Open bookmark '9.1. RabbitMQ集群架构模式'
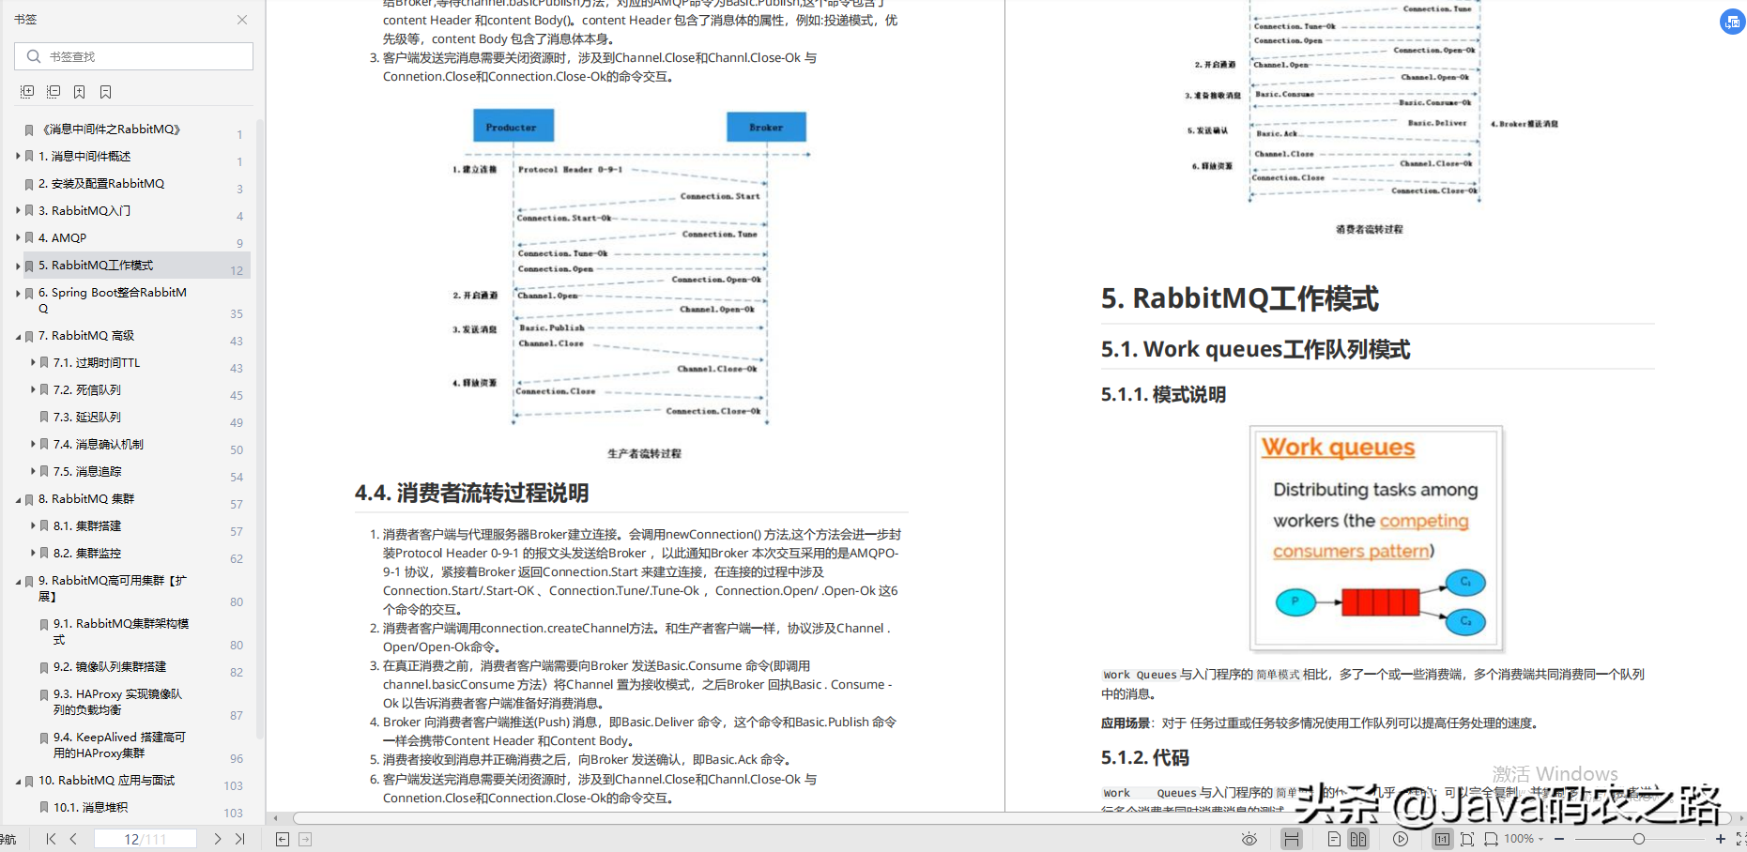 click(121, 631)
